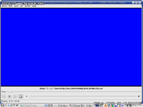Click the video file title below video
Image resolution: width=143 pixels, height=107 pixels.
tap(71, 88)
